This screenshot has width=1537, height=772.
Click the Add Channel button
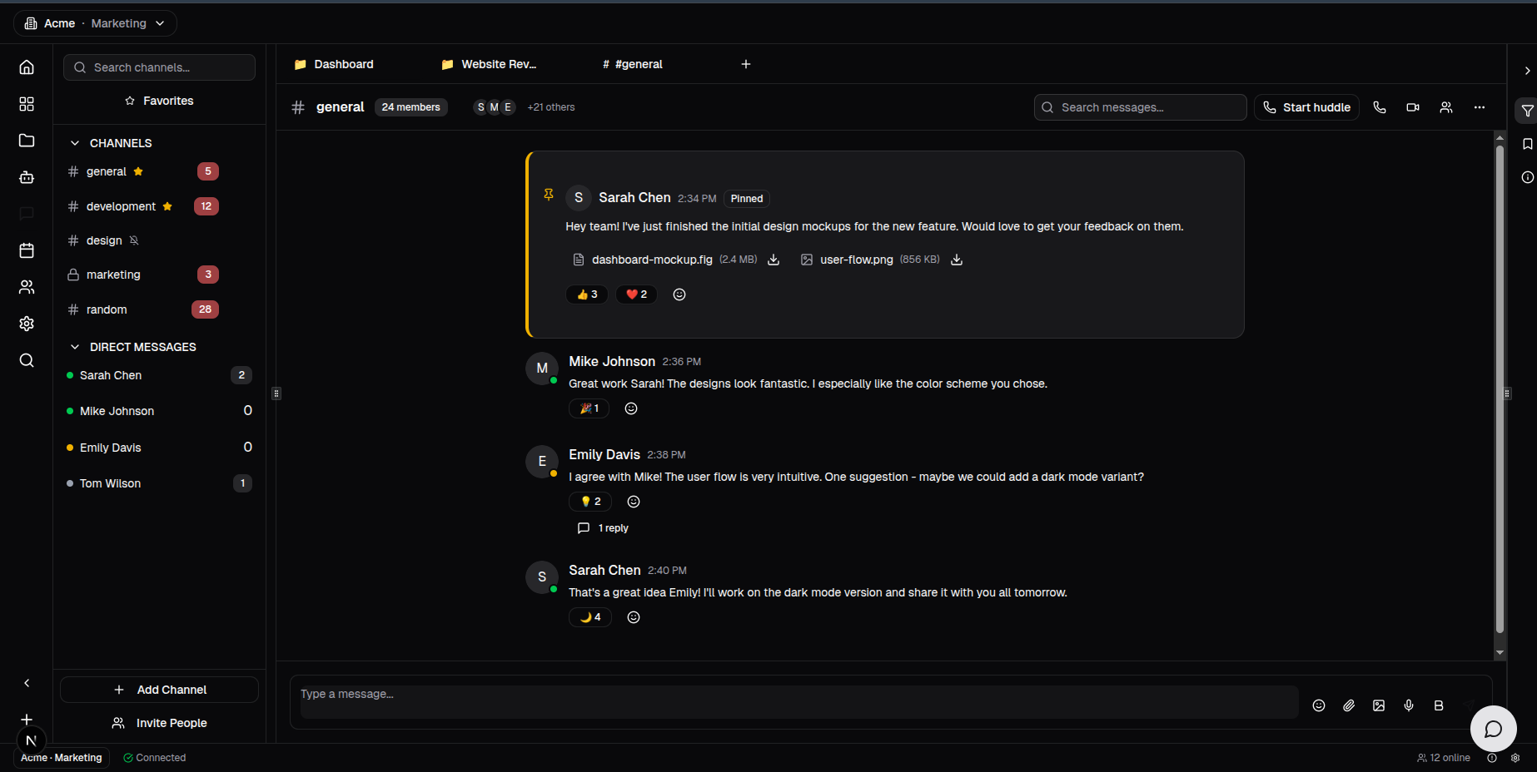click(x=160, y=690)
